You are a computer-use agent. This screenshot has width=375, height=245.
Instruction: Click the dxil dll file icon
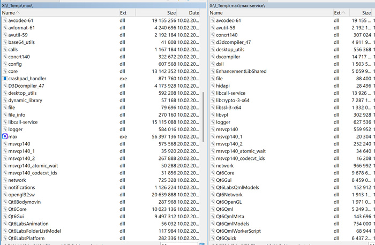(x=213, y=64)
